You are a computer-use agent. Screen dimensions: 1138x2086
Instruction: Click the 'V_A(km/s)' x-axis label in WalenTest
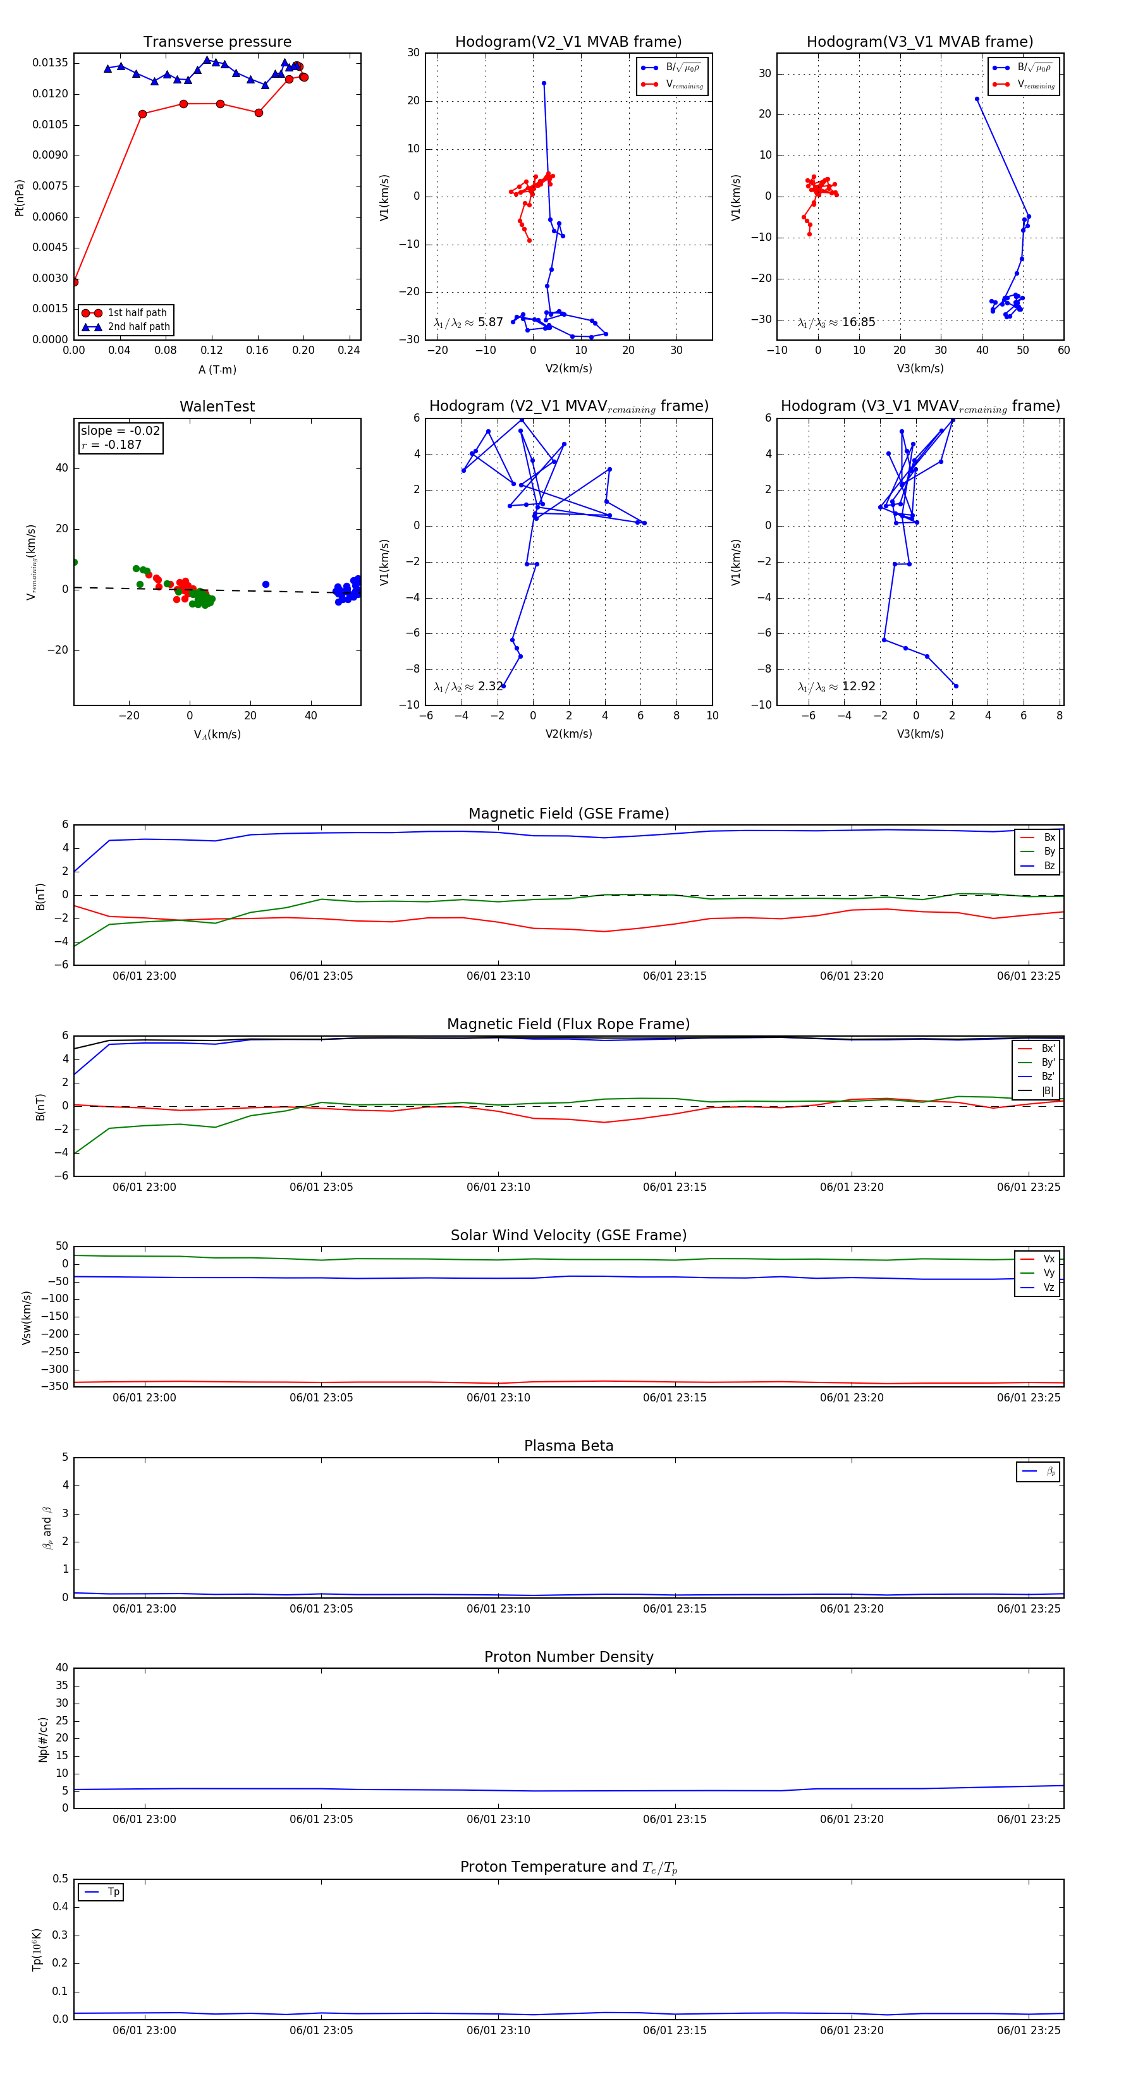tap(217, 735)
